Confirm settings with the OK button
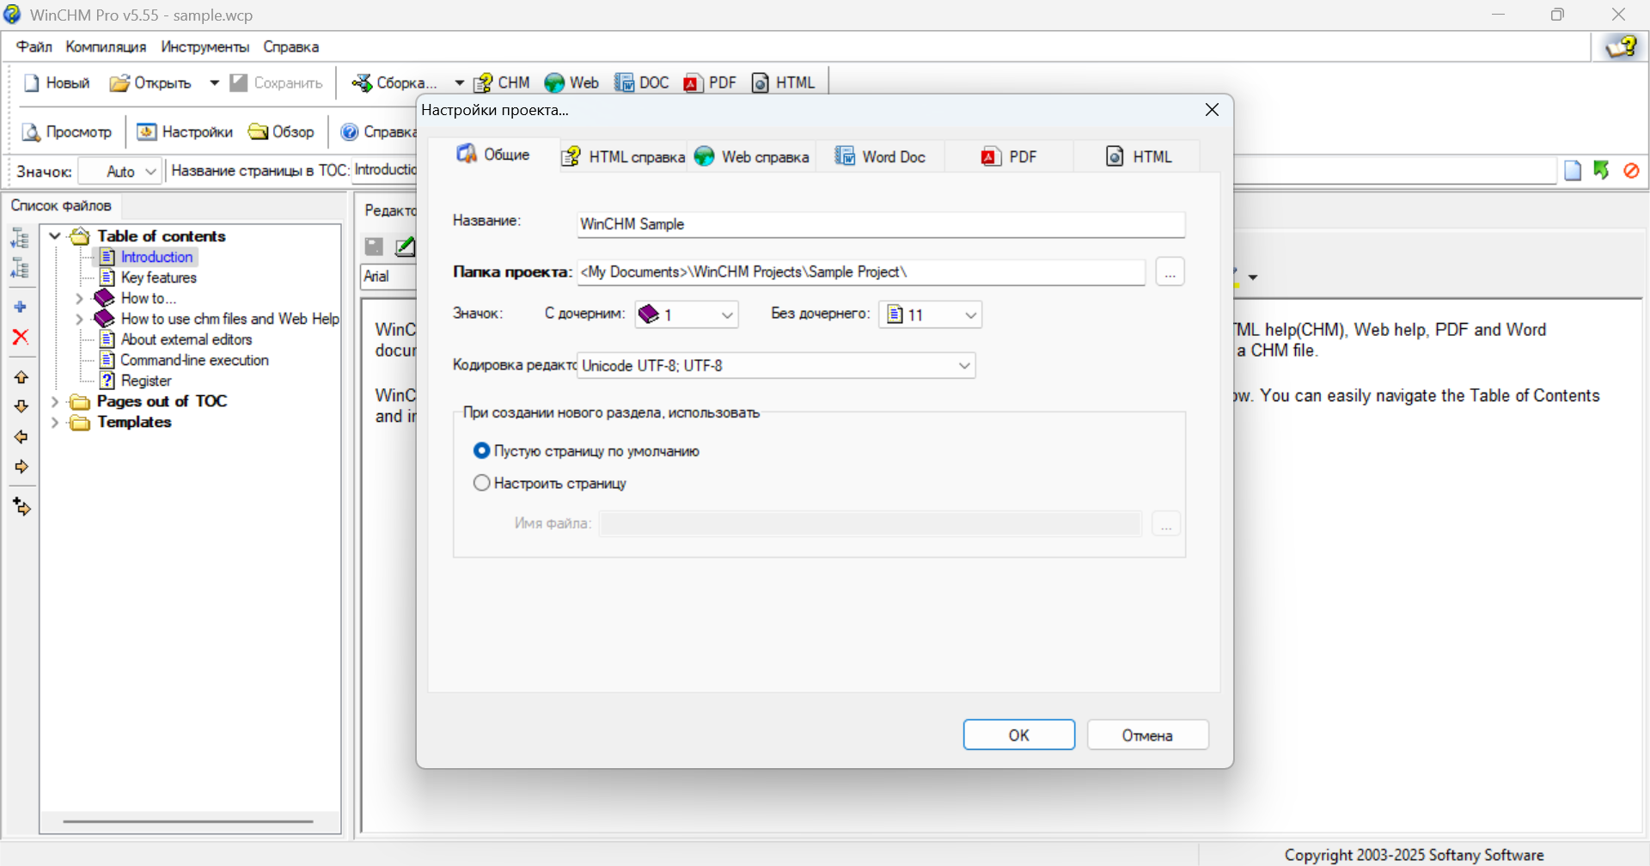The width and height of the screenshot is (1650, 866). pyautogui.click(x=1018, y=735)
